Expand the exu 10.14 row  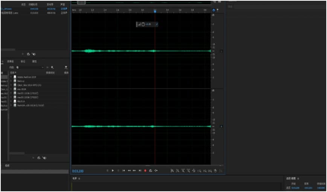(x=11, y=89)
